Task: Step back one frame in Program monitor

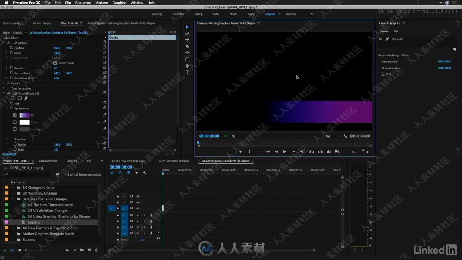Action: 276,152
